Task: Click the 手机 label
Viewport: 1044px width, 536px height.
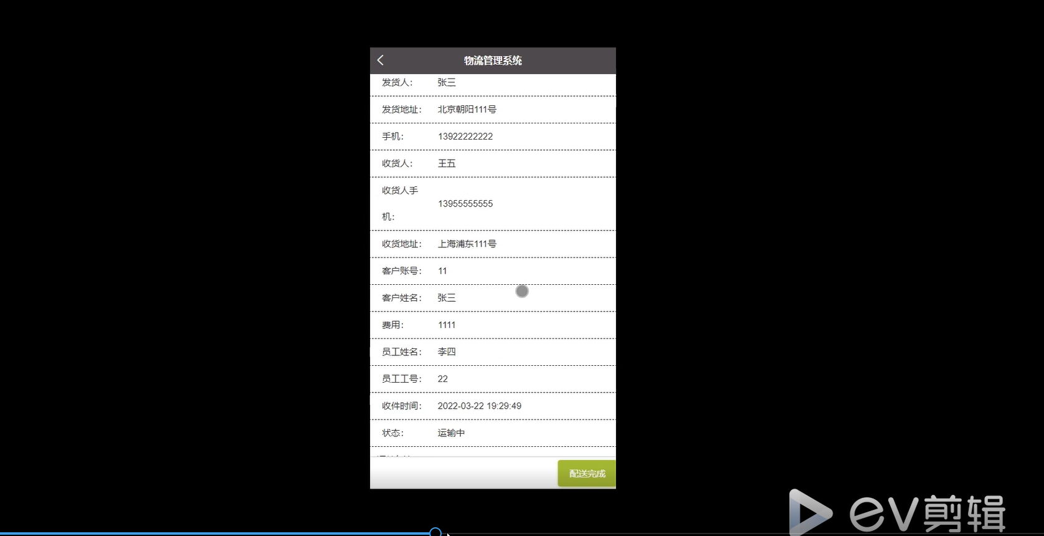Action: coord(393,136)
